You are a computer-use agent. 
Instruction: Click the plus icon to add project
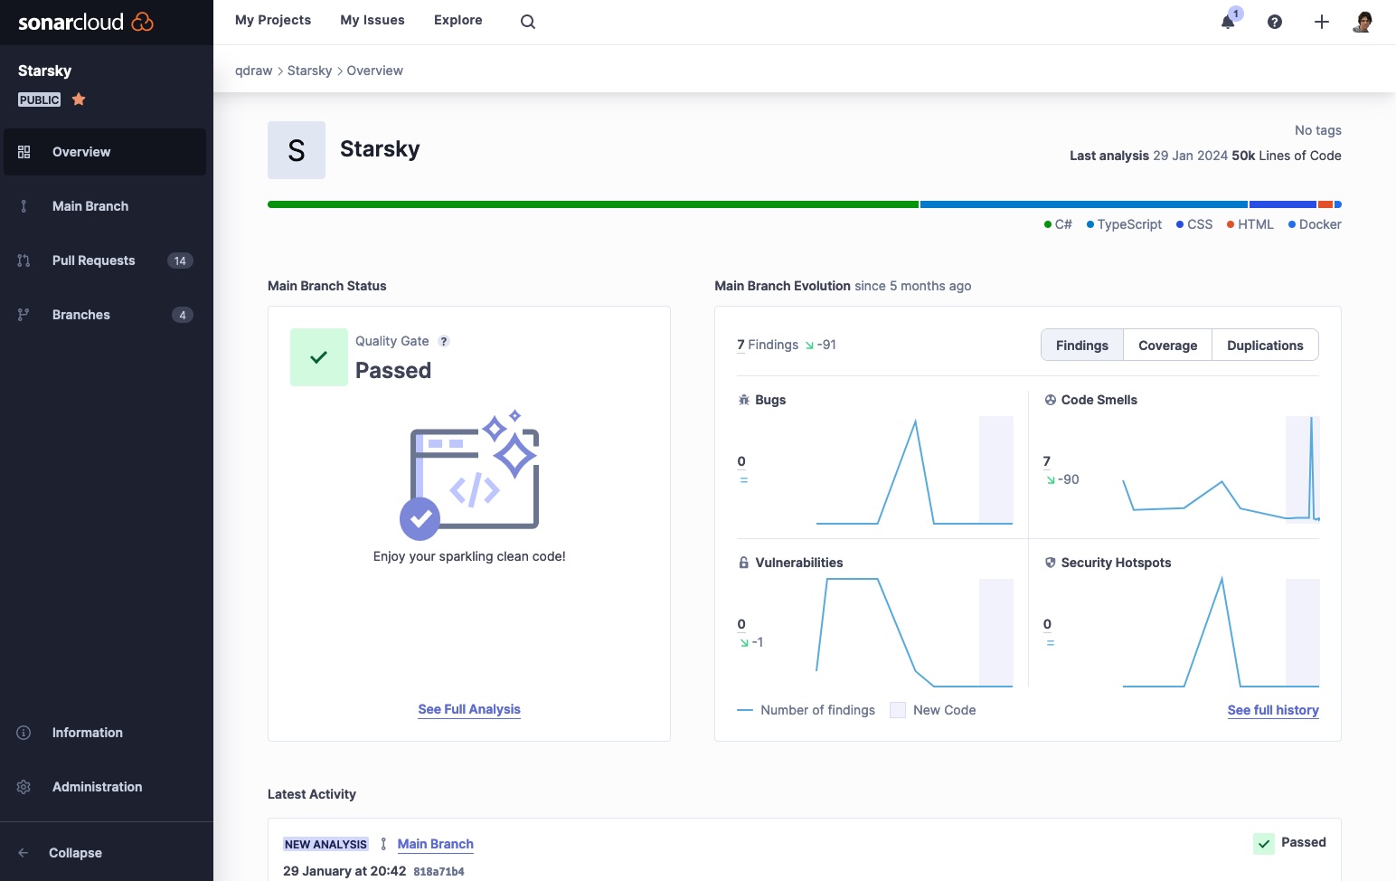(x=1322, y=22)
